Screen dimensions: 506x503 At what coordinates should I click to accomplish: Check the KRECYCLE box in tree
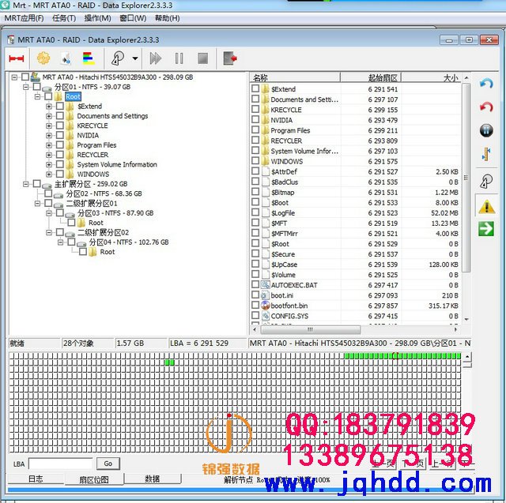60,126
